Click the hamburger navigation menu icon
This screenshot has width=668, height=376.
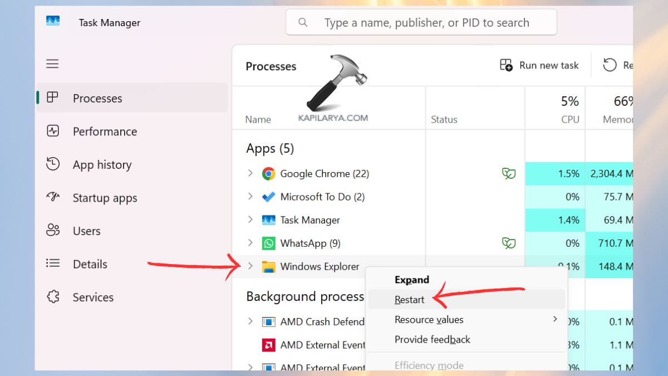(52, 64)
